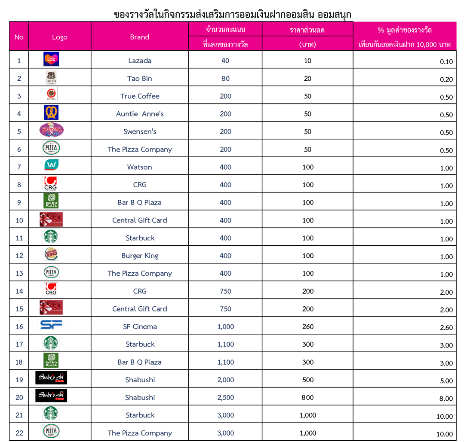Image resolution: width=473 pixels, height=442 pixels.
Task: Click the points value '2,500' for Shabushi
Action: pyautogui.click(x=225, y=397)
